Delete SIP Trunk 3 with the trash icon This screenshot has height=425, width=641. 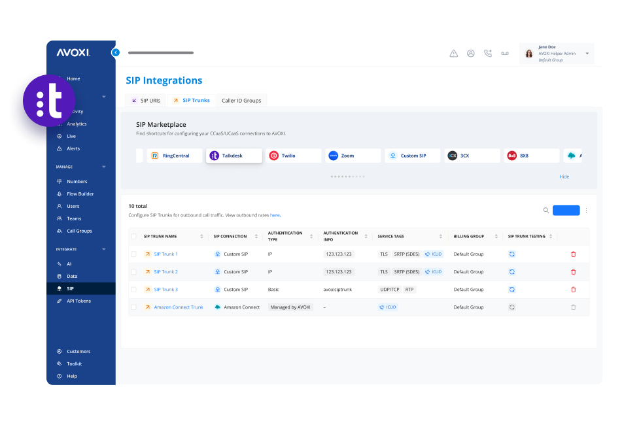pyautogui.click(x=574, y=289)
